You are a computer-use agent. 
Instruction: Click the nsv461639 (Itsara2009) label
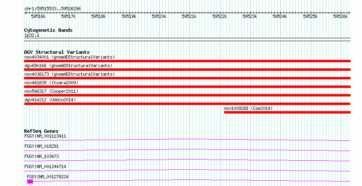click(51, 83)
